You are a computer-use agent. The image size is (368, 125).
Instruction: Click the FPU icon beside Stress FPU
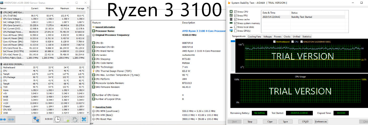click(231, 15)
